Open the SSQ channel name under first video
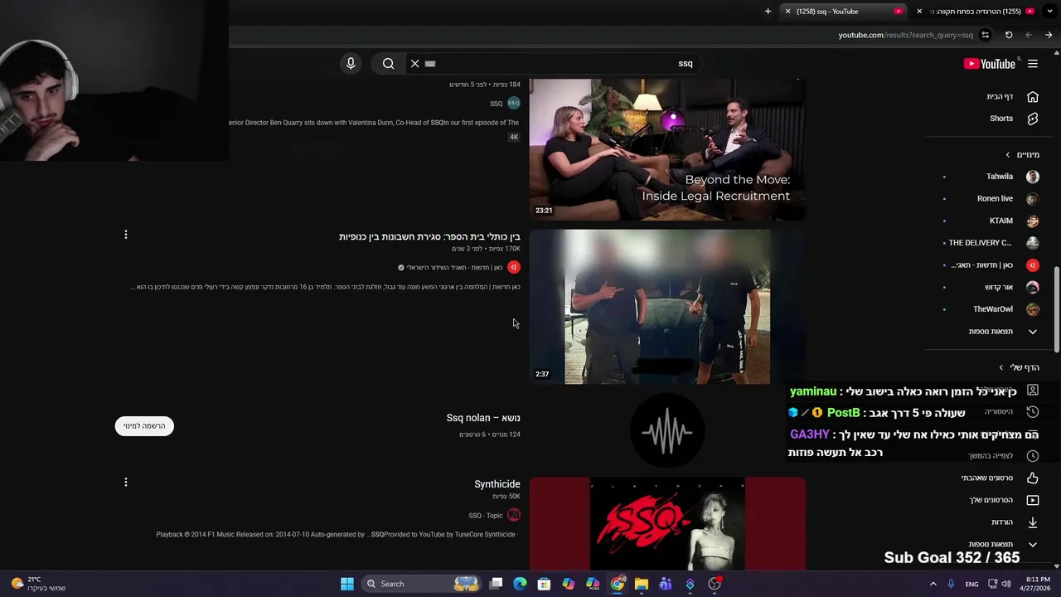Image resolution: width=1061 pixels, height=597 pixels. point(496,104)
